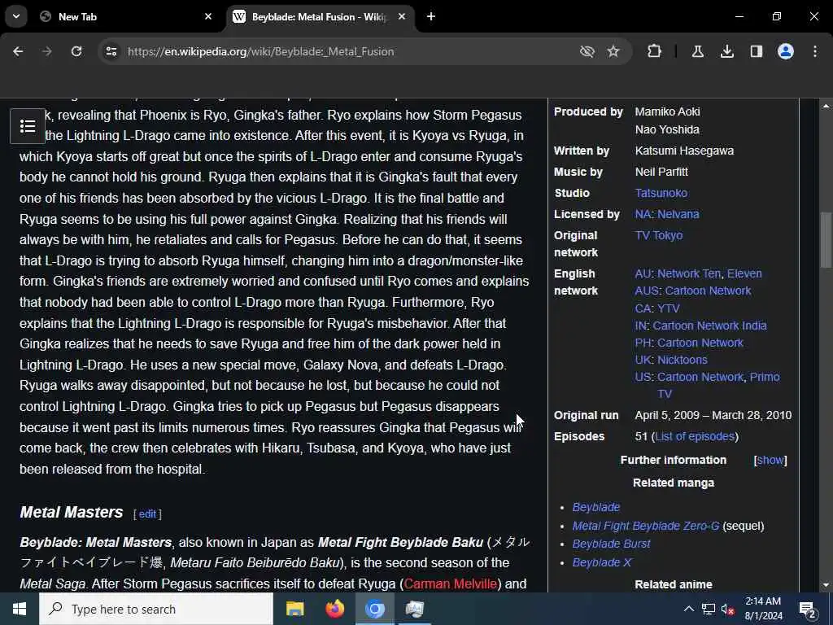The image size is (833, 625).
Task: Open the Beyblade Burst link
Action: point(611,544)
